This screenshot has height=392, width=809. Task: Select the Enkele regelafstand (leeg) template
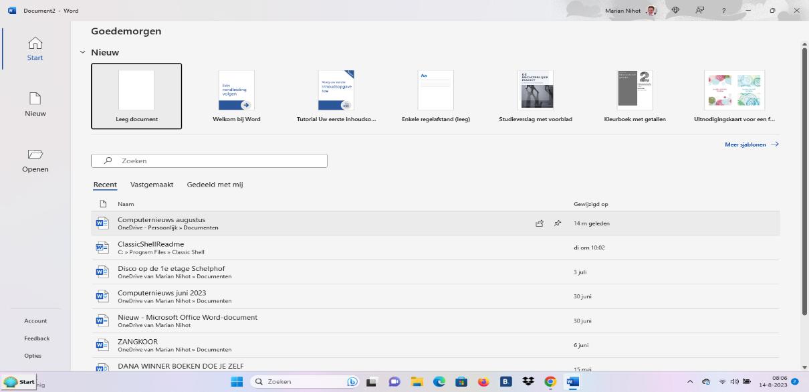(x=436, y=96)
